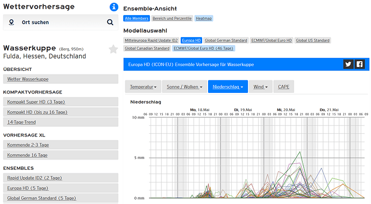Select the 'Alle Members' ensemble view
Screen dimensions: 371x204
[137, 18]
